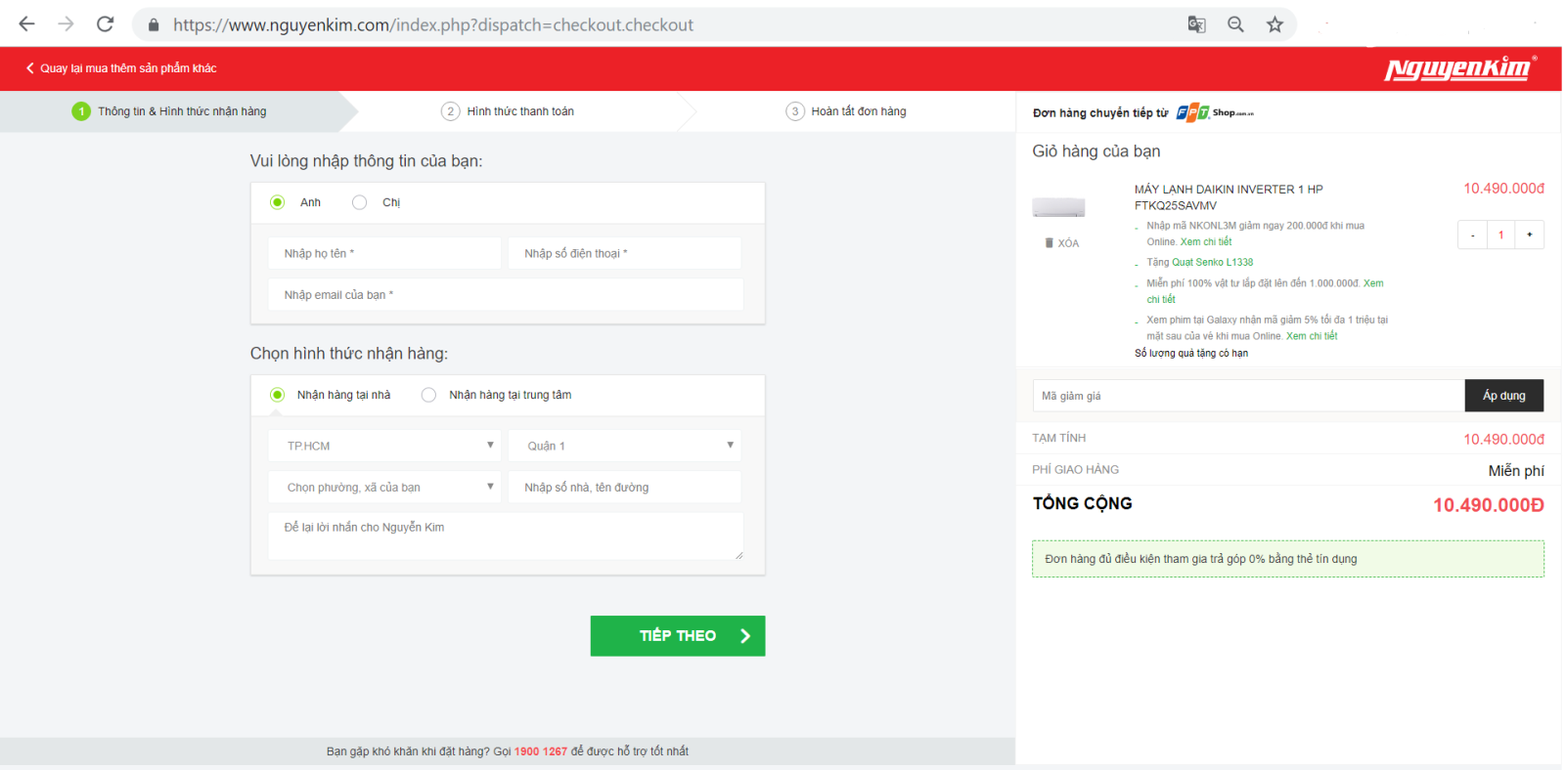Screen dimensions: 1565x770
Task: Open Xem chi tiết for free installation materials
Action: pyautogui.click(x=1373, y=283)
